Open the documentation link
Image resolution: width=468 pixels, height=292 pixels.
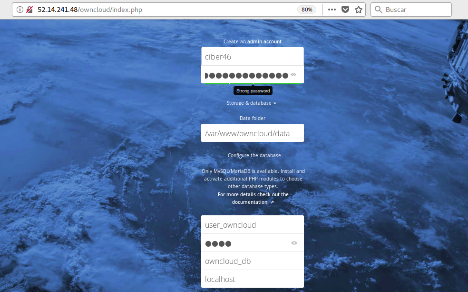tap(253, 198)
